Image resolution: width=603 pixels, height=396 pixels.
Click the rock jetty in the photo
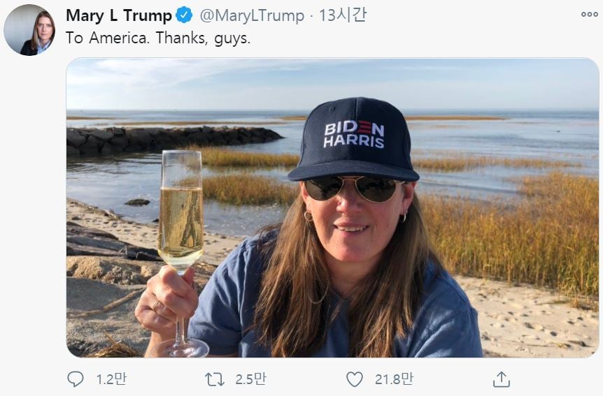pos(168,138)
